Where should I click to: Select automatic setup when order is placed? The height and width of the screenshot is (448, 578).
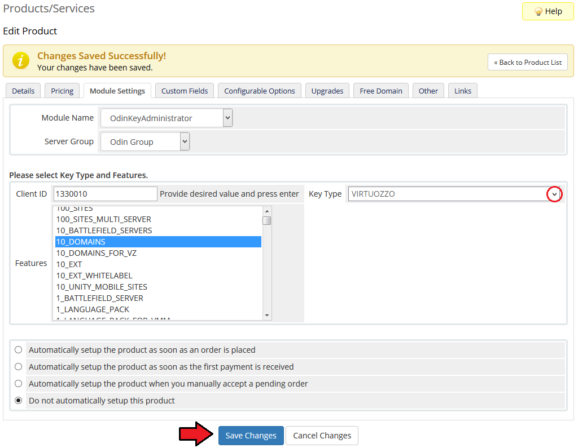click(x=19, y=350)
